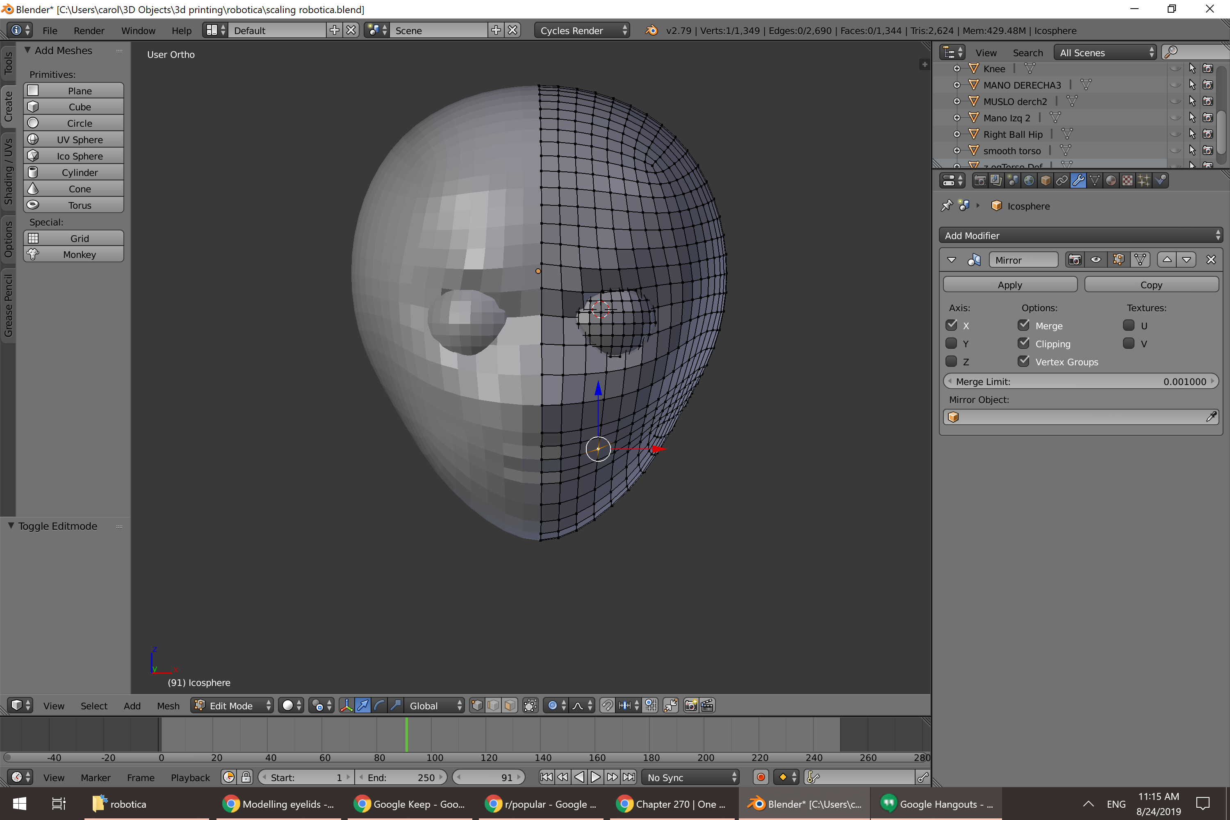Toggle the Clipping option checkbox
Viewport: 1230px width, 820px height.
coord(1023,344)
